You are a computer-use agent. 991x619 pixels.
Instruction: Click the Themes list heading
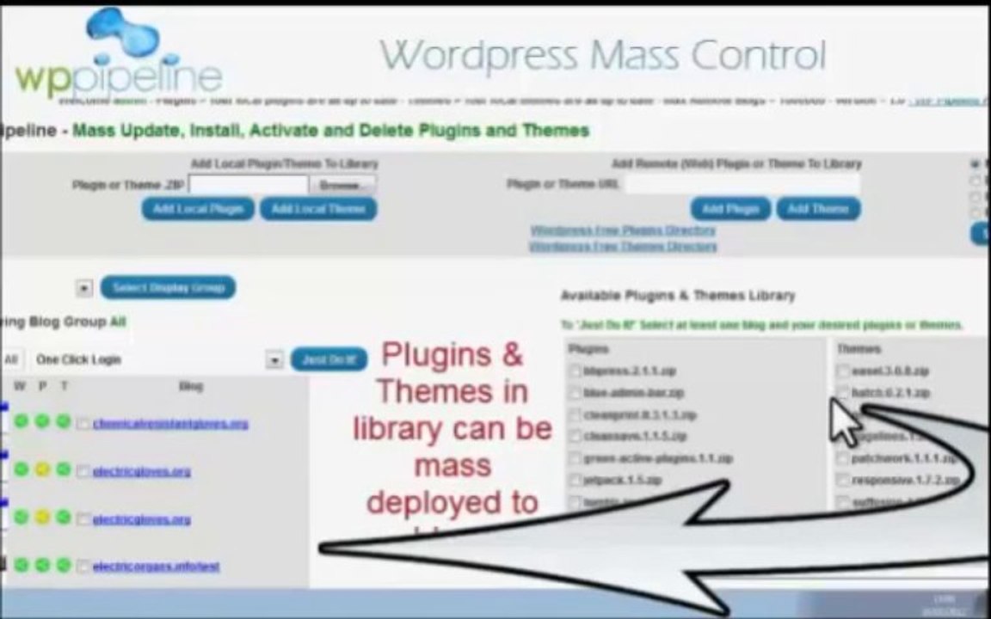859,349
